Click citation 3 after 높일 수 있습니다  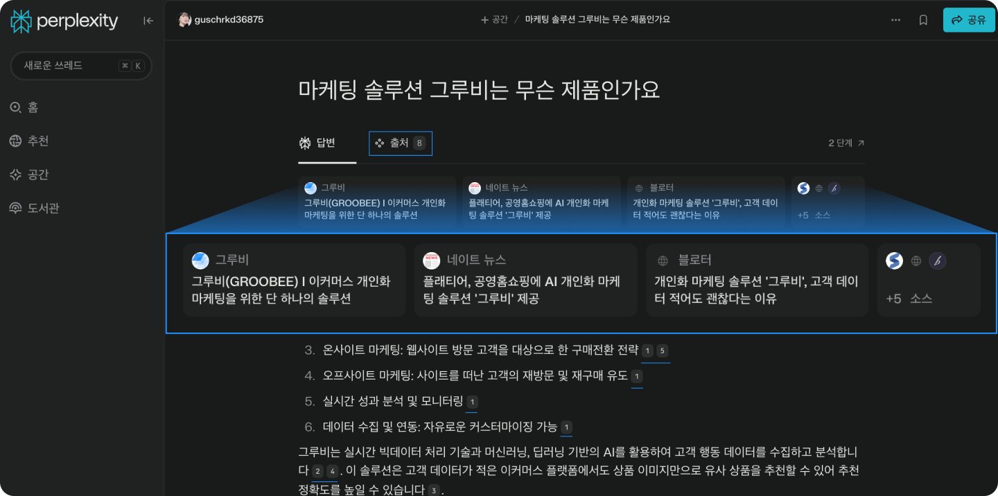tap(434, 491)
